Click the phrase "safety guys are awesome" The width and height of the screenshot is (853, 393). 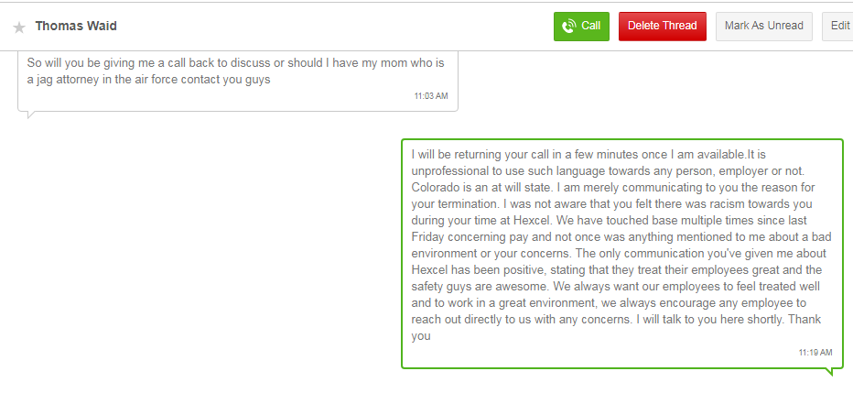point(476,286)
